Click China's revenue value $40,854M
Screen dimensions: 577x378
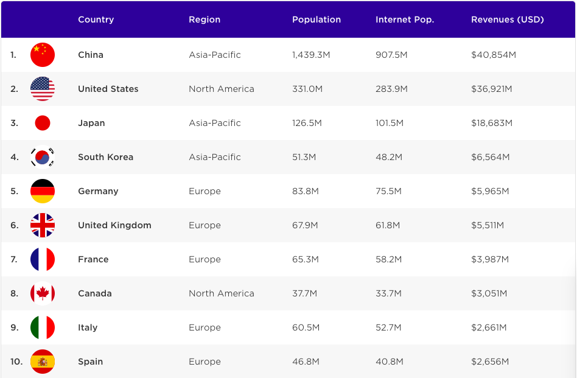pyautogui.click(x=493, y=55)
